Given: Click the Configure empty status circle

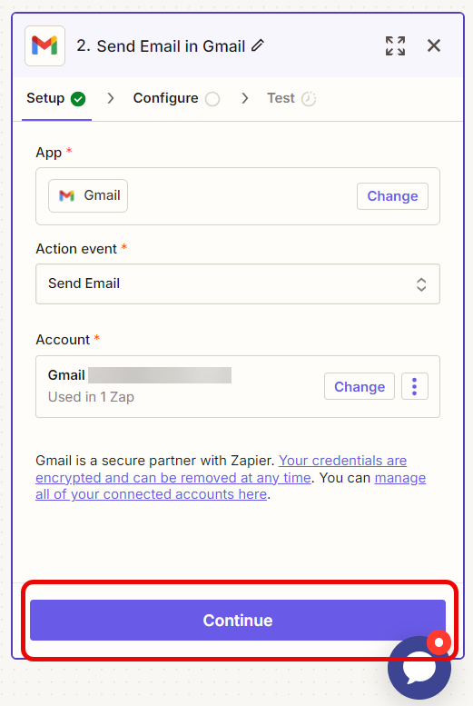Looking at the screenshot, I should 212,99.
